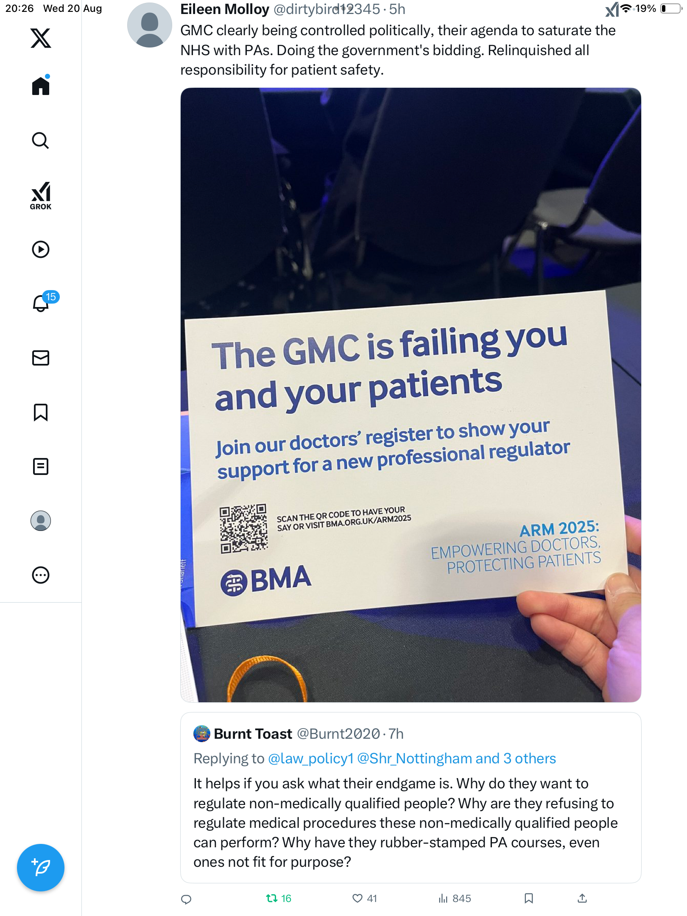Share the post via share icon

tap(582, 898)
